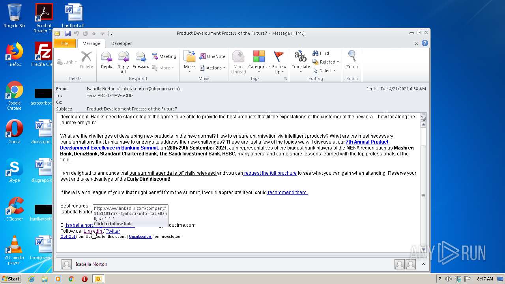
Task: Click the recommend them link
Action: (x=287, y=192)
